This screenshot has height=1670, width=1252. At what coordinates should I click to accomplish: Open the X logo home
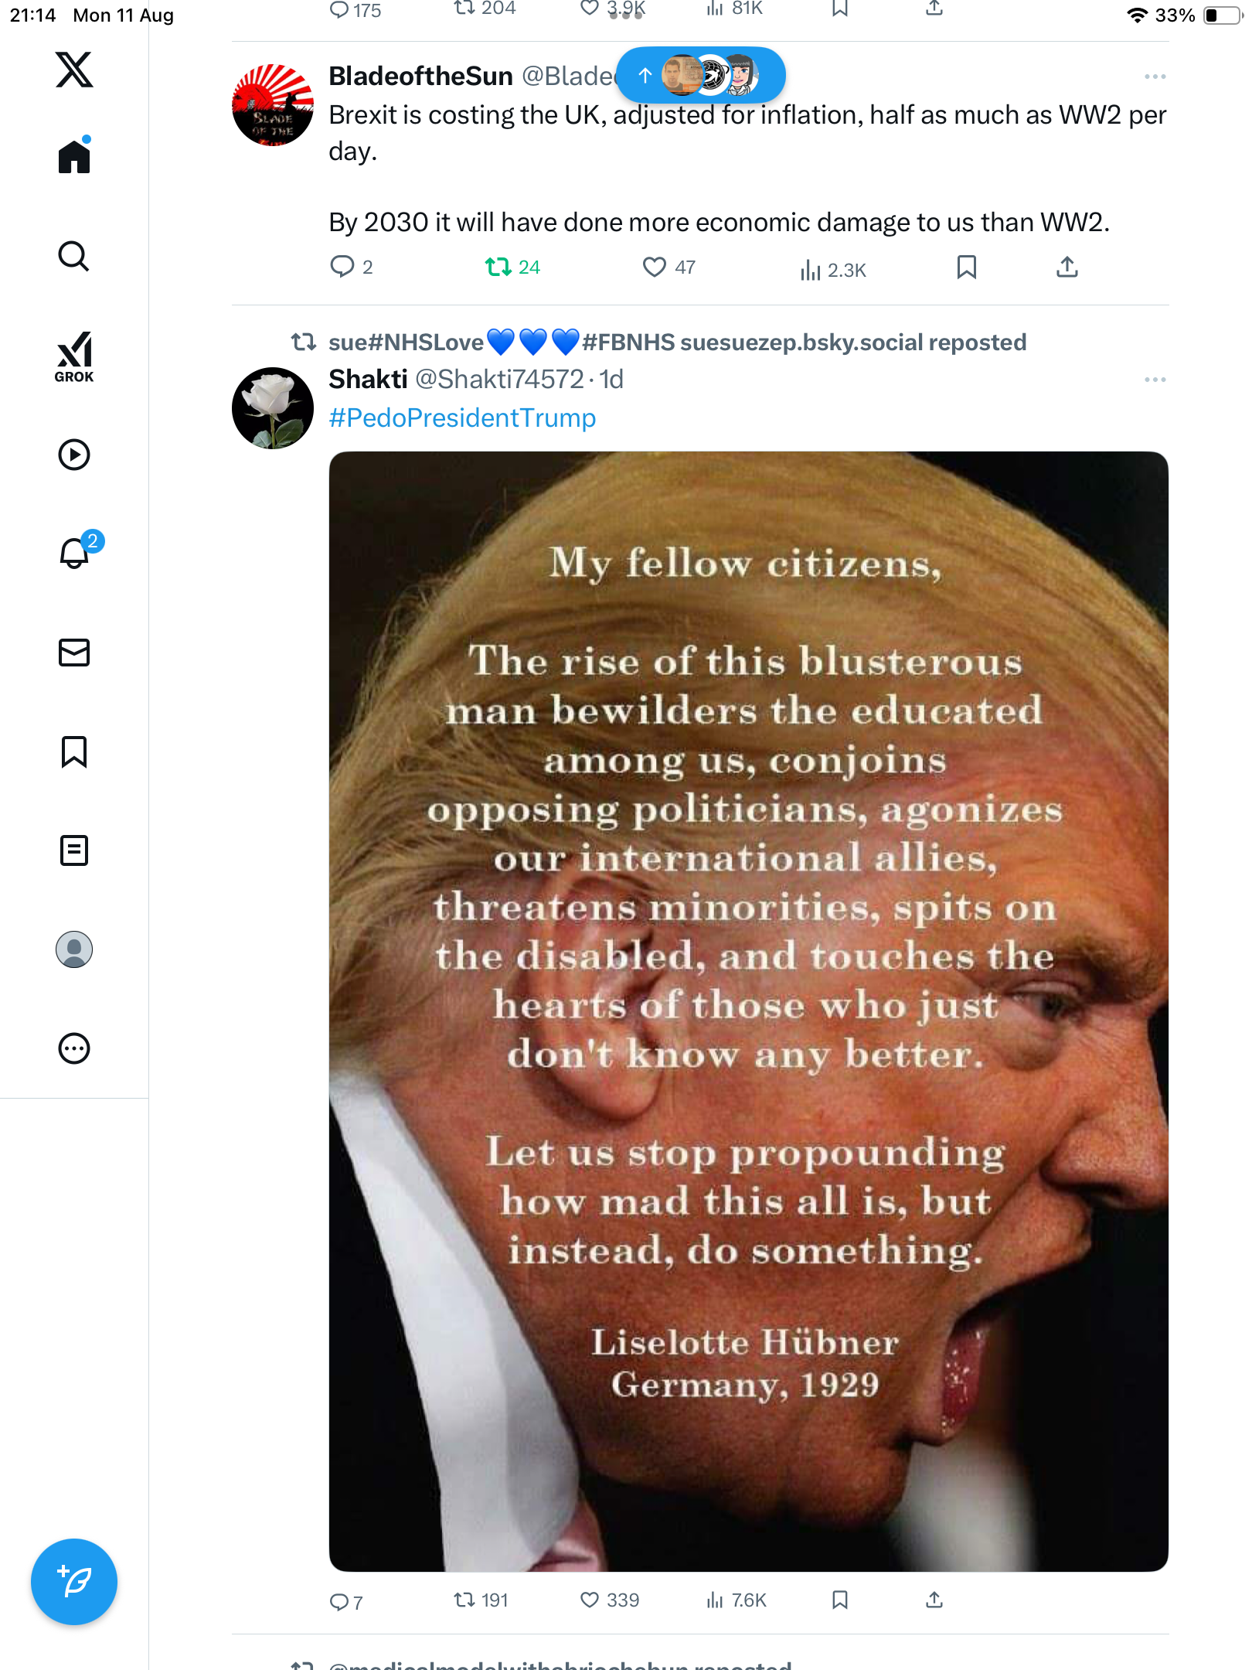74,70
